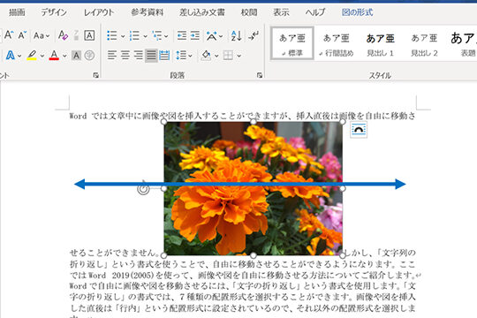Open Asian layout character scaling tool

pyautogui.click(x=211, y=35)
